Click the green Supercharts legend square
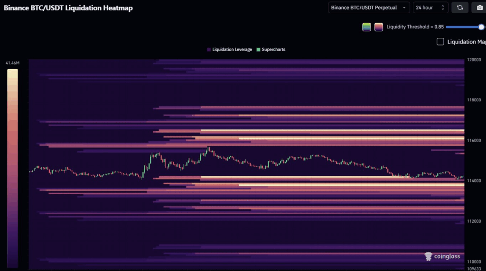The image size is (486, 271). point(258,49)
